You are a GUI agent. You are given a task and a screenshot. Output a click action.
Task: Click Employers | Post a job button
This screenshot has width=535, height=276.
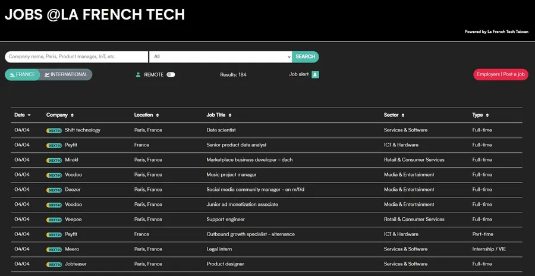tap(501, 74)
